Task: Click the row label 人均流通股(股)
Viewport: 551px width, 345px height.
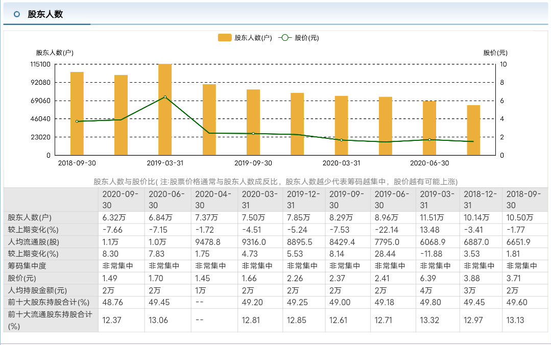Action: point(33,242)
